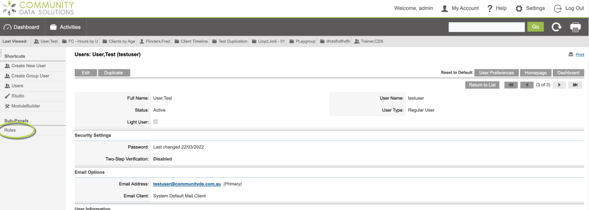This screenshot has width=589, height=210.
Task: Click the Print link
Action: tap(580, 55)
